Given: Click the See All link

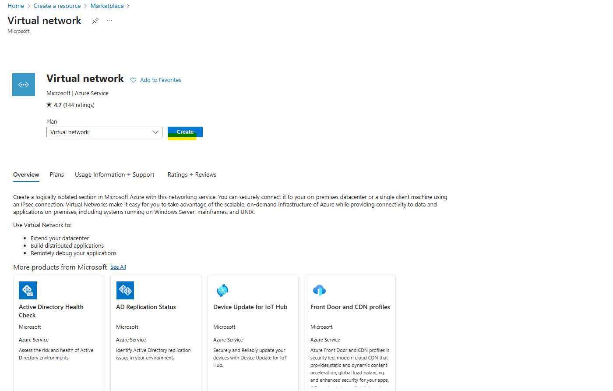Looking at the screenshot, I should 118,267.
